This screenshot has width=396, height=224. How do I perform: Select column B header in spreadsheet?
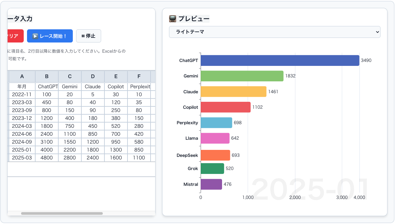point(47,76)
